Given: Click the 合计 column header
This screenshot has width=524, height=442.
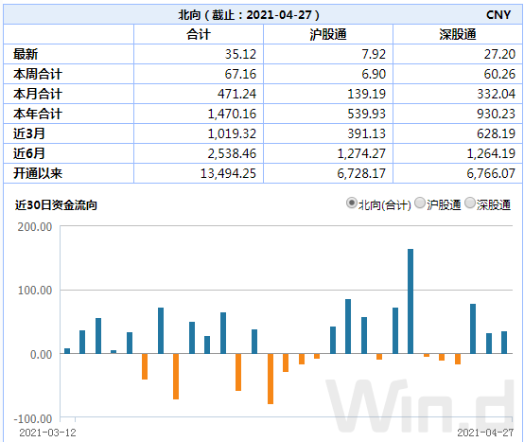Looking at the screenshot, I should tap(199, 34).
